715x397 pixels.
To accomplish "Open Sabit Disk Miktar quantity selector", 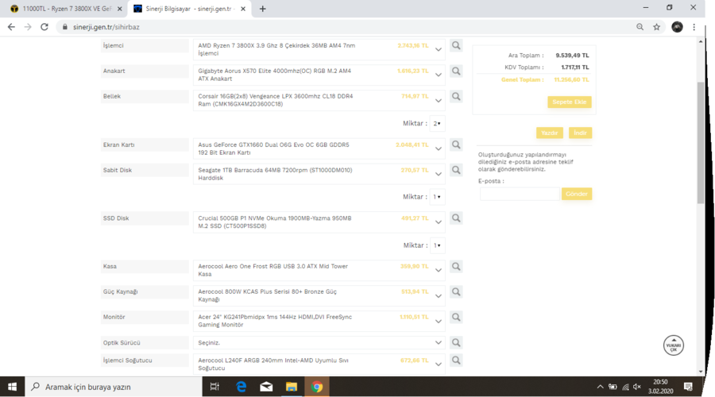I will pos(437,197).
